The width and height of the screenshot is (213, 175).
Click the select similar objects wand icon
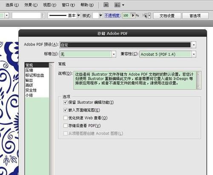pyautogui.click(x=145, y=15)
